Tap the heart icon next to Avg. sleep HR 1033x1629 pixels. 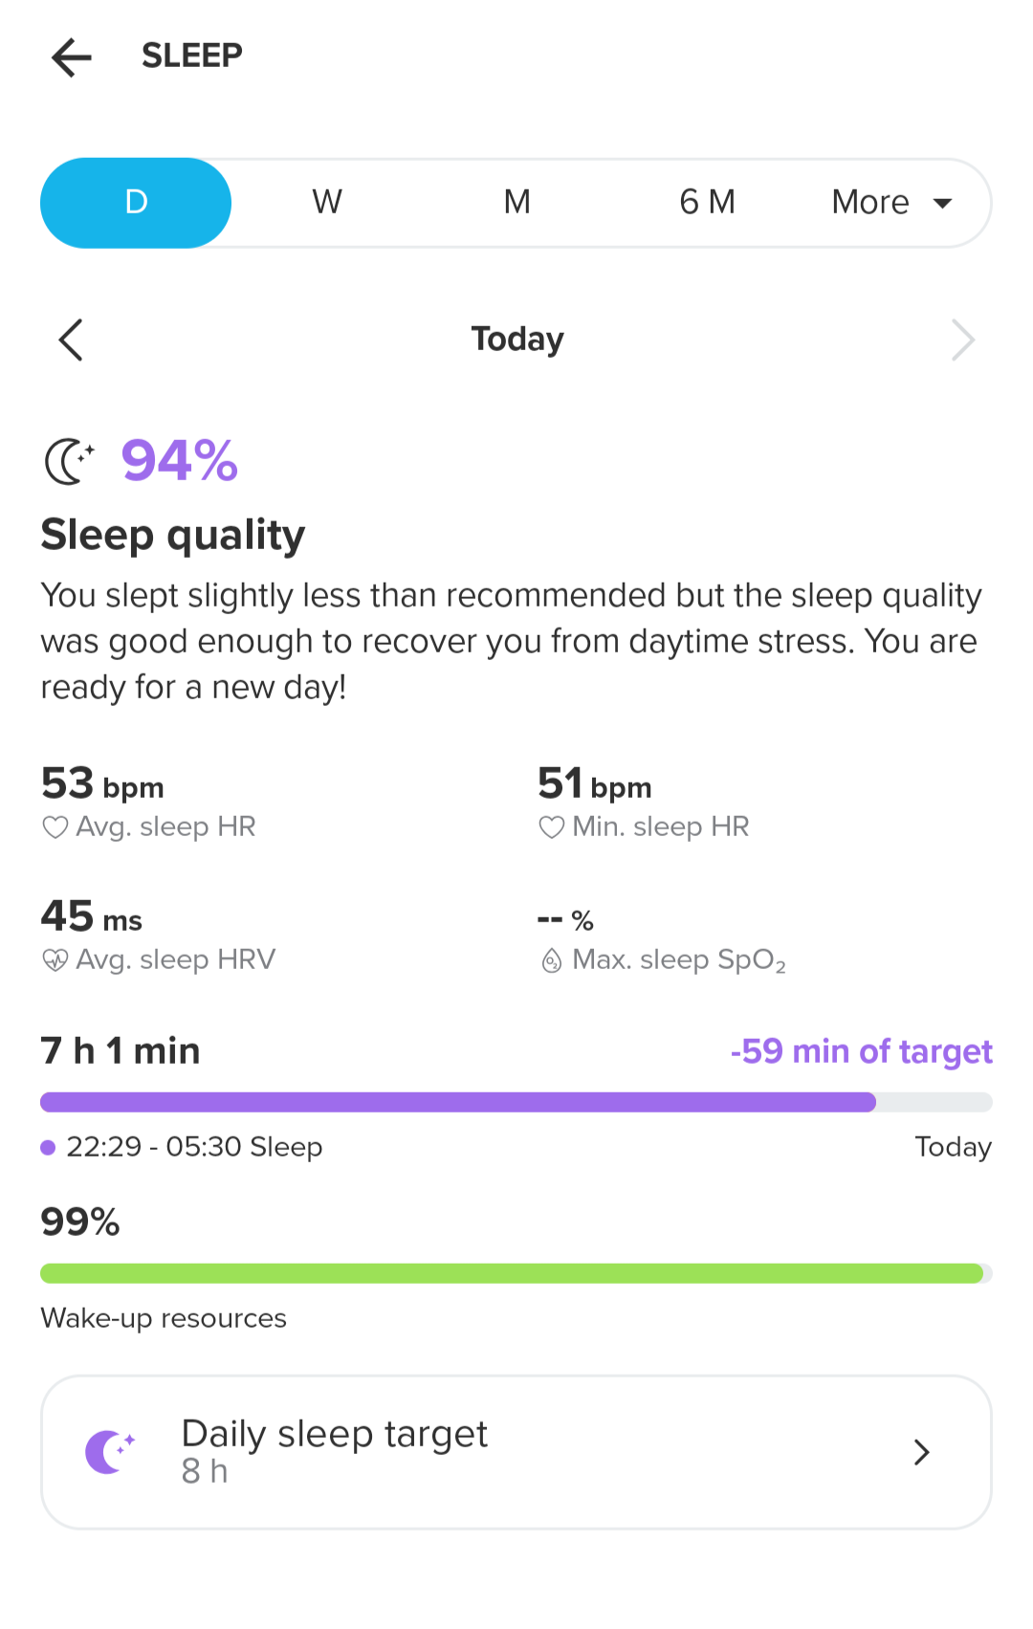click(55, 827)
